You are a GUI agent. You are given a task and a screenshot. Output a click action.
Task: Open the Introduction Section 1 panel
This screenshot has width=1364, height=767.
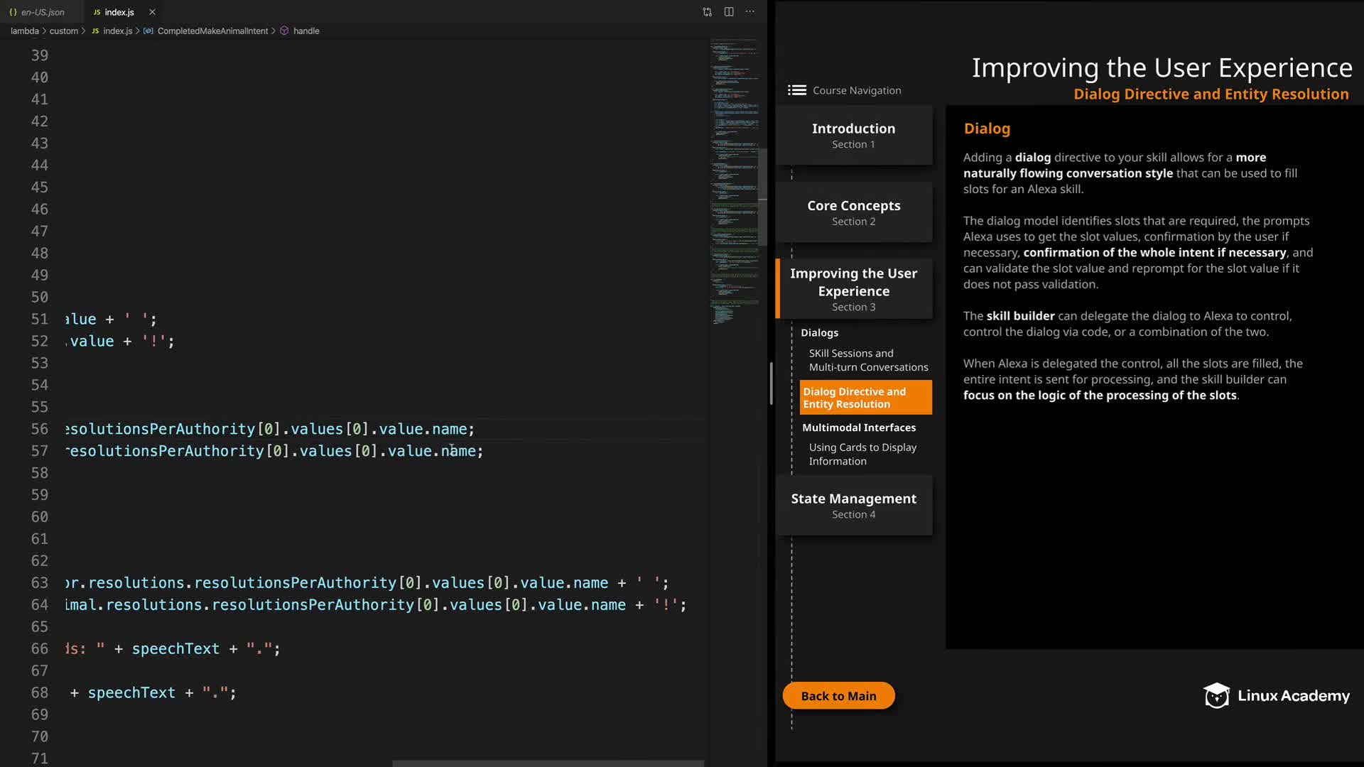click(x=853, y=135)
